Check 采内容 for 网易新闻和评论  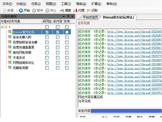point(58,63)
